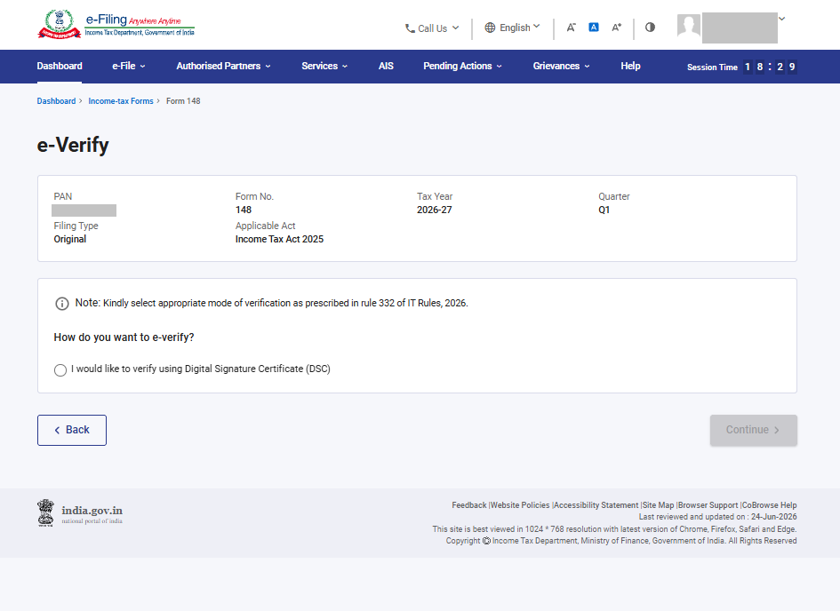Open Income-tax Forms breadcrumb link

[x=121, y=101]
